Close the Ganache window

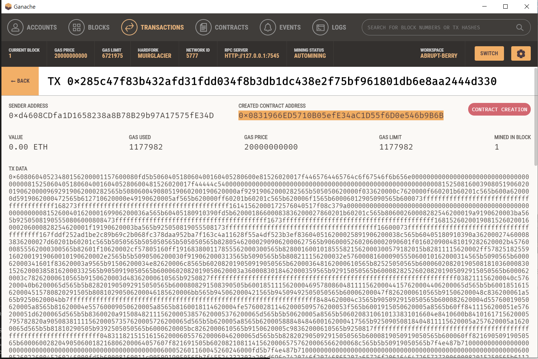tap(527, 7)
